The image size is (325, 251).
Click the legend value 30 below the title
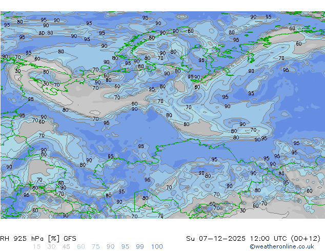point(51,247)
